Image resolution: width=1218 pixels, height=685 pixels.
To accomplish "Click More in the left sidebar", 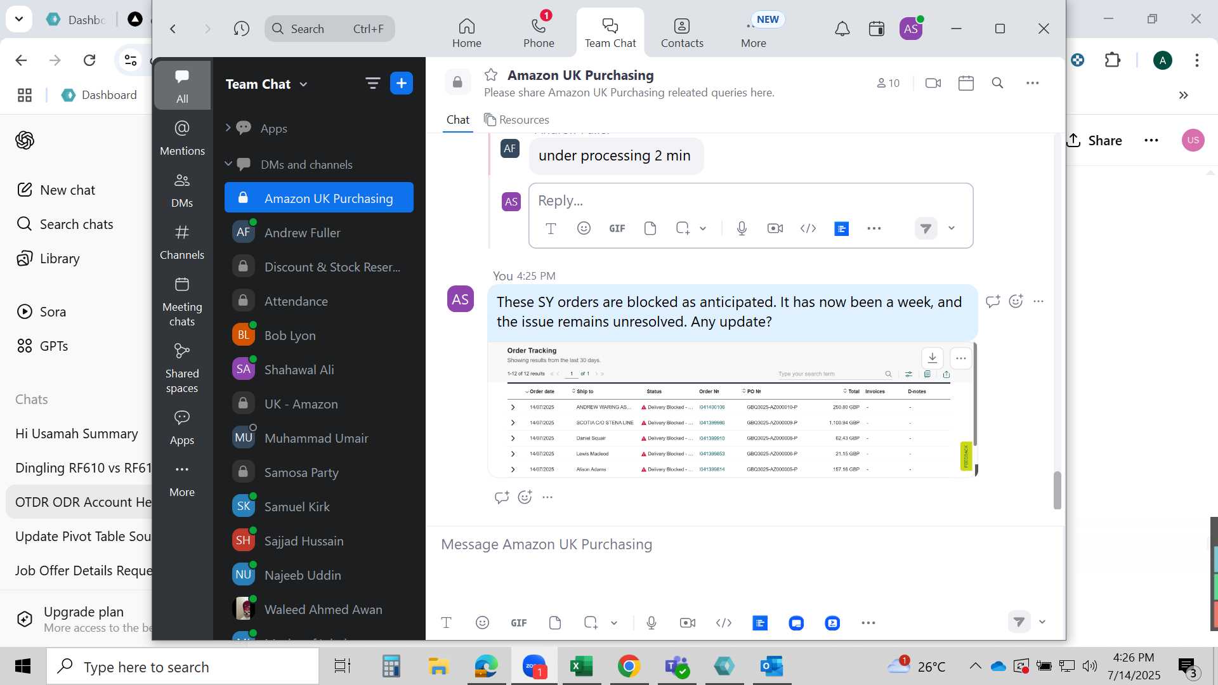I will point(182,480).
